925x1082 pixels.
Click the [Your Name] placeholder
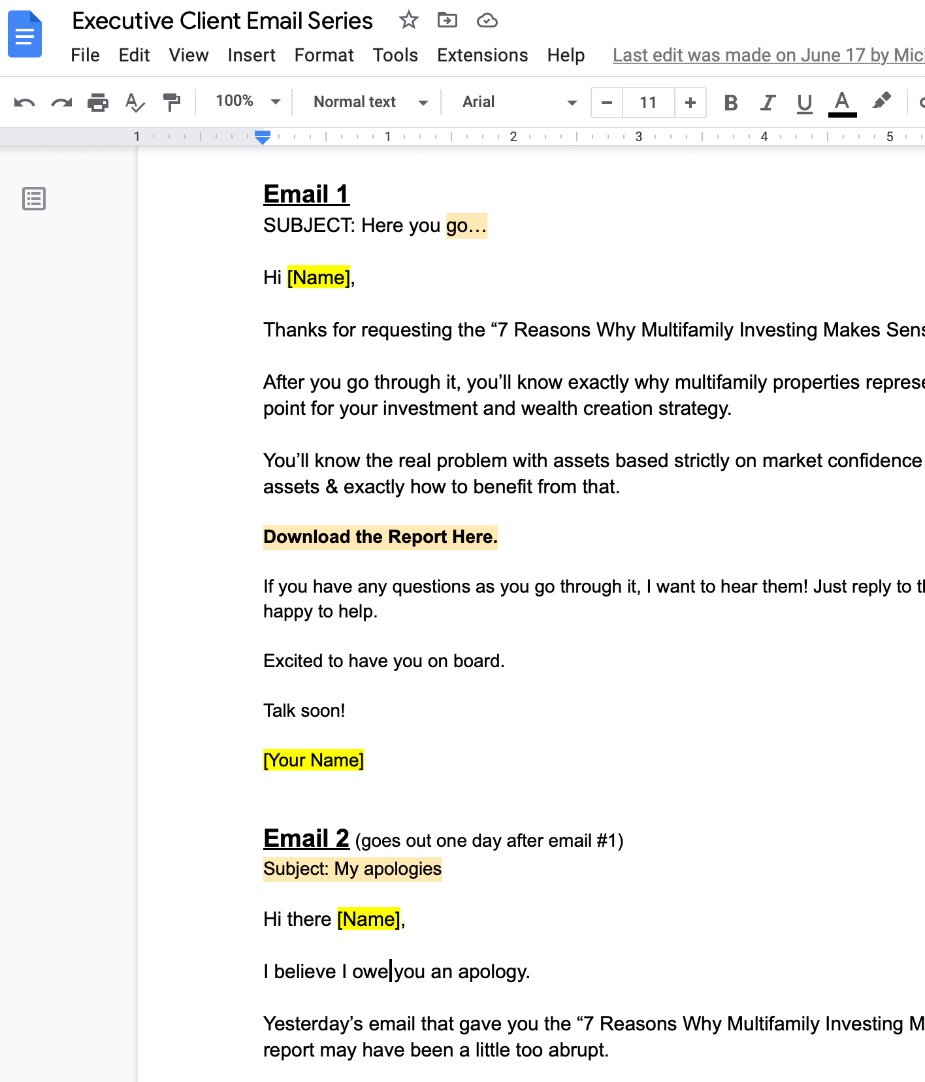coord(314,760)
